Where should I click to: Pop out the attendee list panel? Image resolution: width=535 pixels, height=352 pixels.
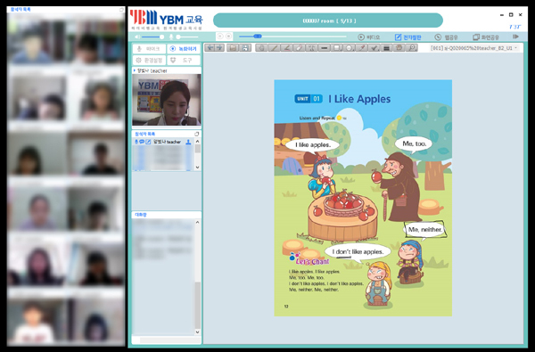click(196, 134)
